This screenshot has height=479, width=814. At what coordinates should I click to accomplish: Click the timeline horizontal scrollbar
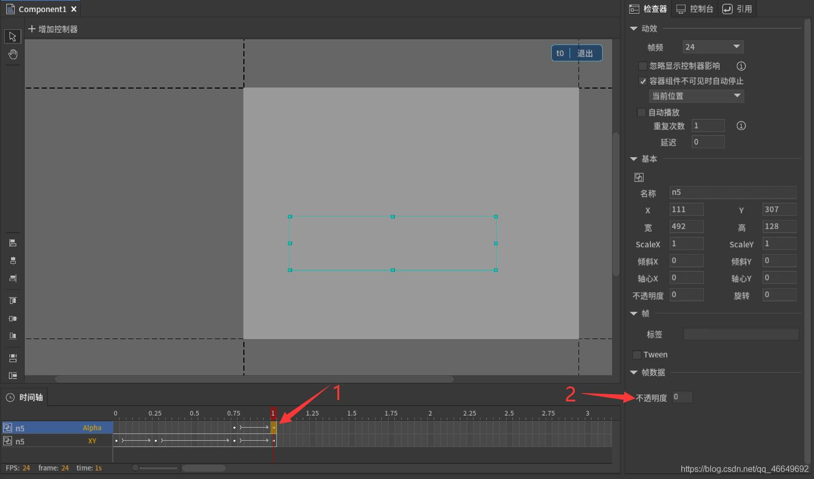coord(204,468)
